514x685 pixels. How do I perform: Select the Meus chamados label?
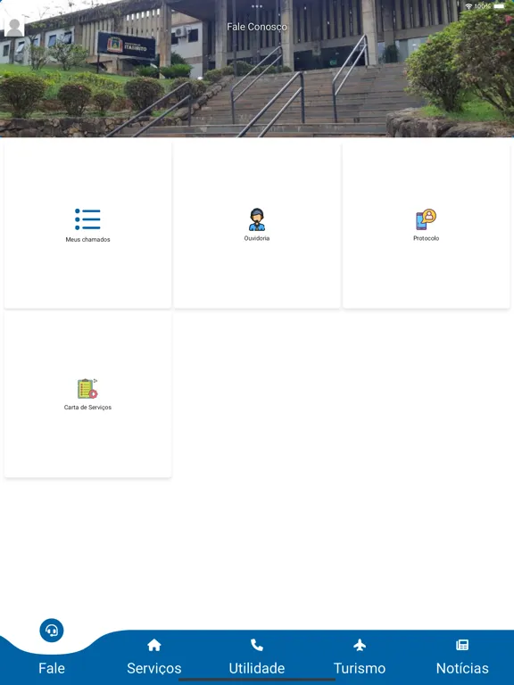(87, 239)
